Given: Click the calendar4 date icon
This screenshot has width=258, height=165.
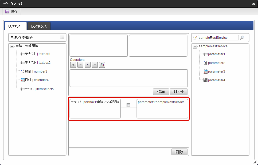Looking at the screenshot, I should (23, 80).
